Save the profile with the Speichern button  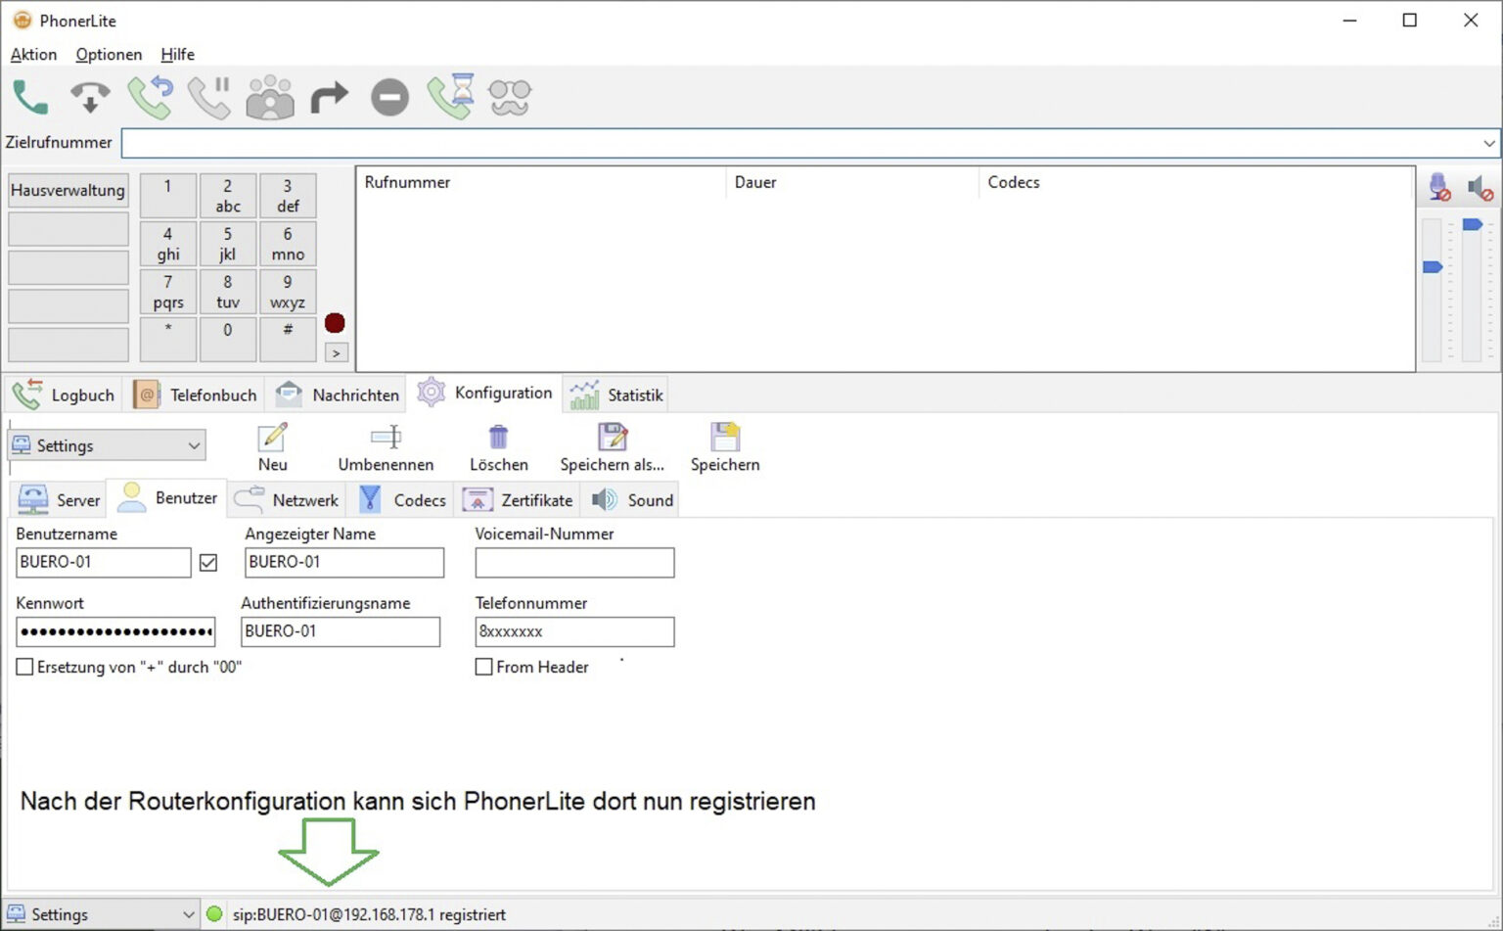point(724,445)
